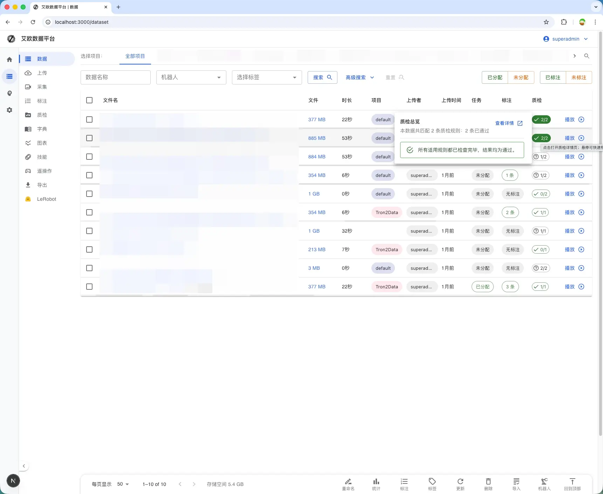This screenshot has height=494, width=603.
Task: Select the 全部项目 tab
Action: [x=135, y=56]
